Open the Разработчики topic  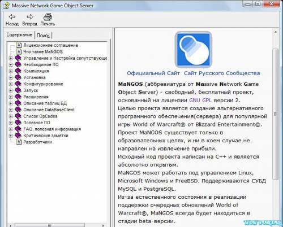[x=37, y=142]
